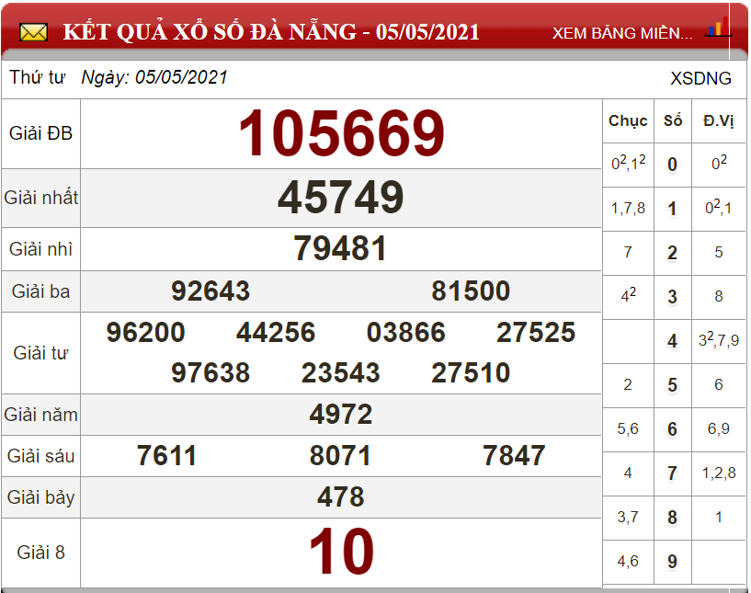Click the special prize number 105669
The height and width of the screenshot is (593, 751).
pos(341,134)
